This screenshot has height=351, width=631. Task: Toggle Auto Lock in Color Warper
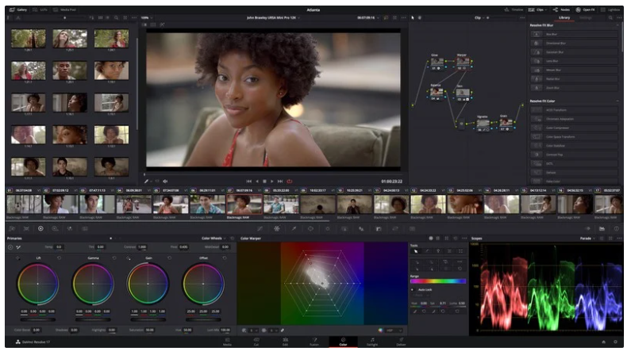412,289
